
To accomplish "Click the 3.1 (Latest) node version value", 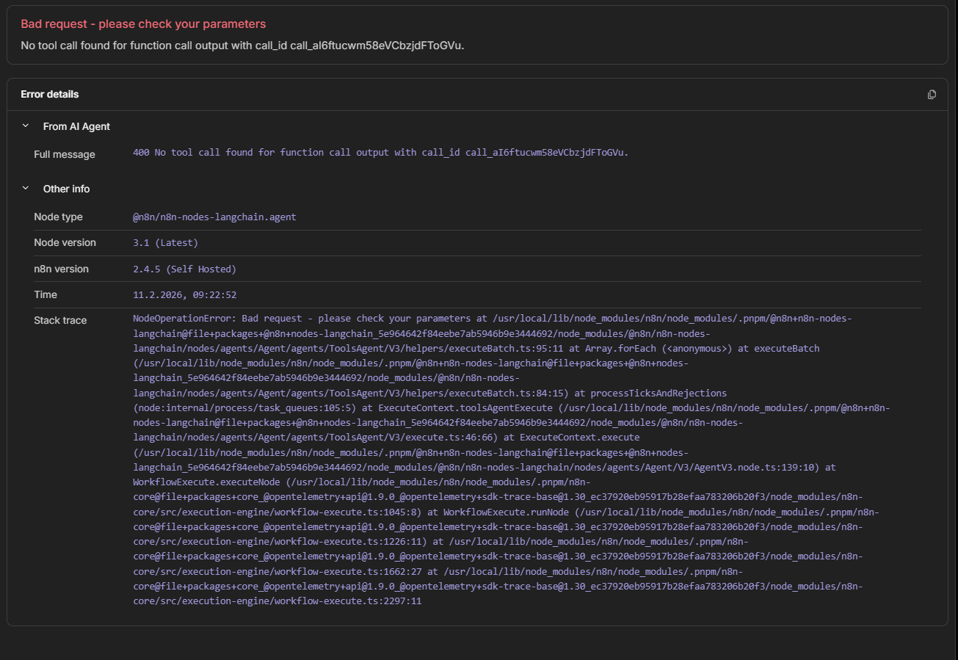I will [165, 243].
